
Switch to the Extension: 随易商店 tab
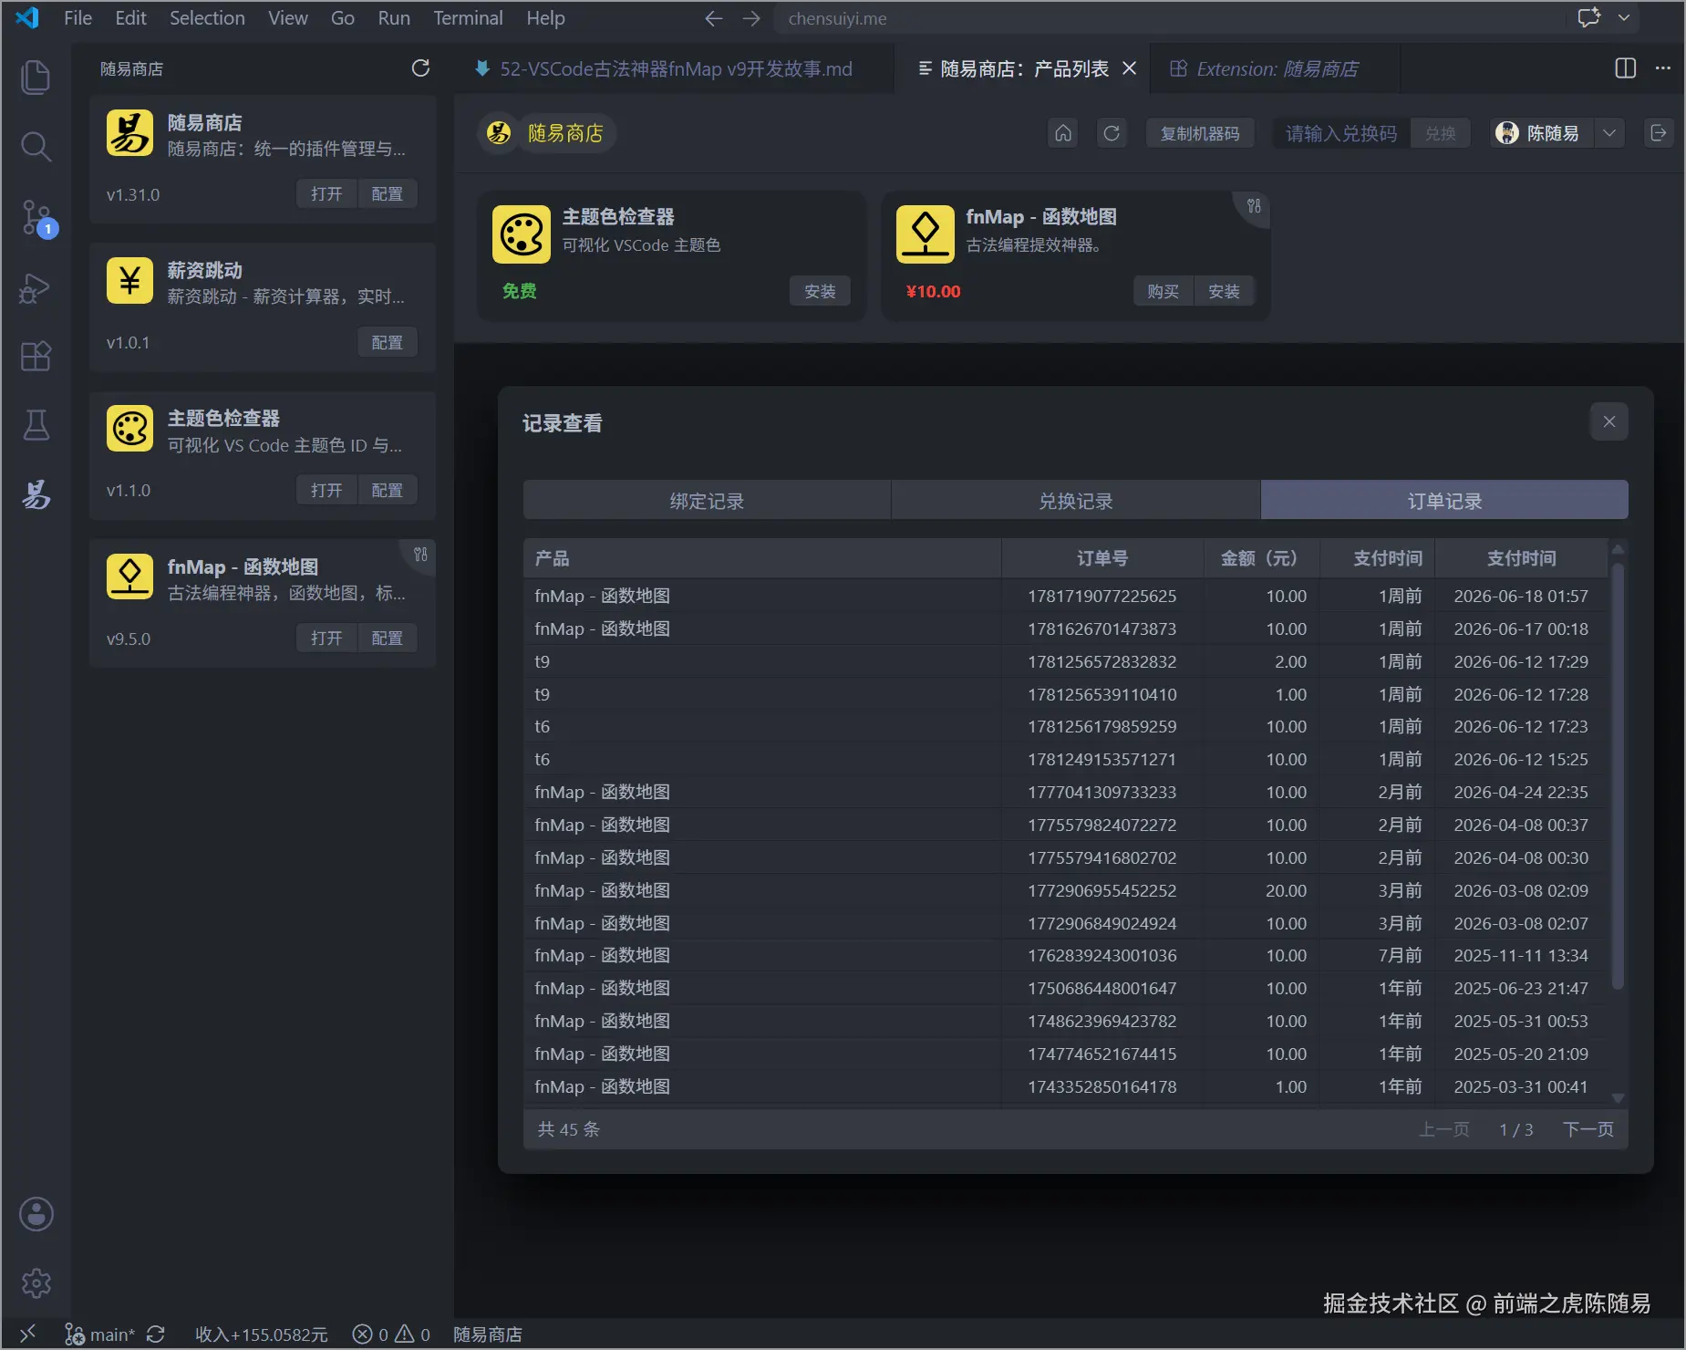[1277, 68]
